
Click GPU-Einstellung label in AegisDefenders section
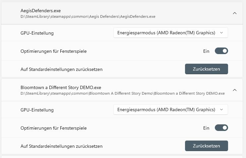point(37,33)
